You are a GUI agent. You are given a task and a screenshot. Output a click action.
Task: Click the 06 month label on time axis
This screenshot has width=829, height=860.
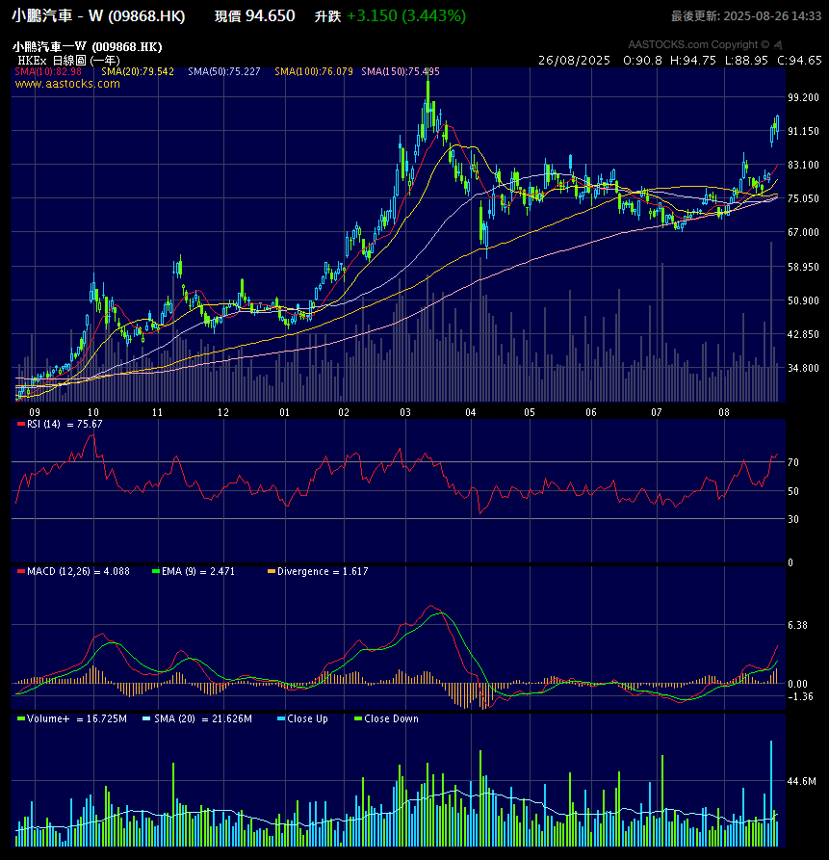tap(591, 412)
